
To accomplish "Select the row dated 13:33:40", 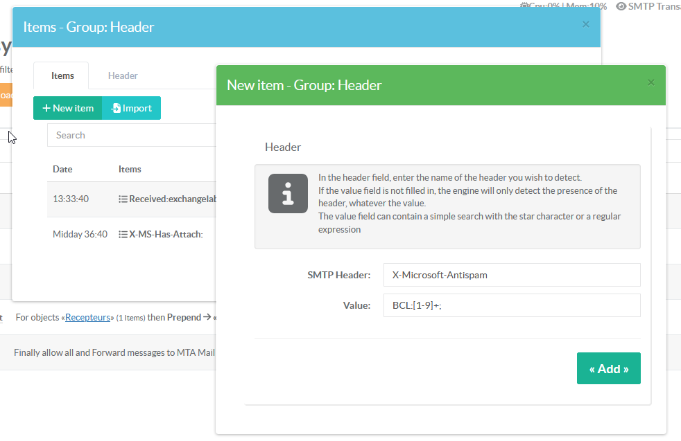I will (71, 199).
